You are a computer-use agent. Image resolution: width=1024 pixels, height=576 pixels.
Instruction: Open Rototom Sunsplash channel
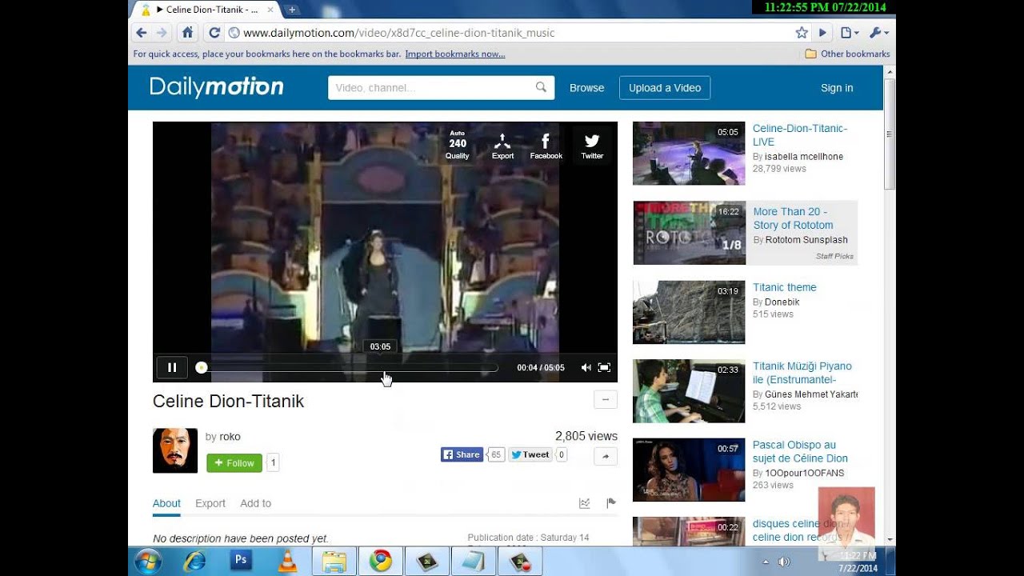(806, 240)
